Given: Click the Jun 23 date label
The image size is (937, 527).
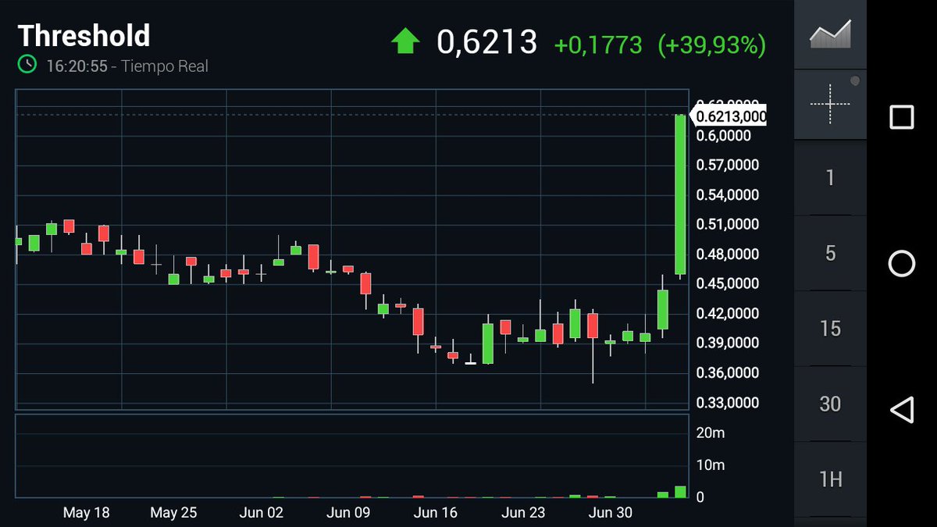Looking at the screenshot, I should click(x=522, y=513).
